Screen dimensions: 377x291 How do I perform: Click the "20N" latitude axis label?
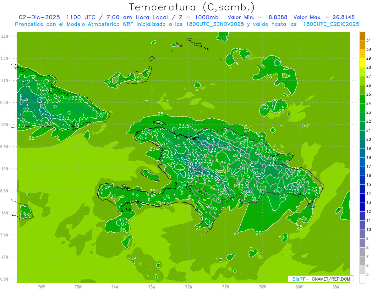tap(5, 125)
